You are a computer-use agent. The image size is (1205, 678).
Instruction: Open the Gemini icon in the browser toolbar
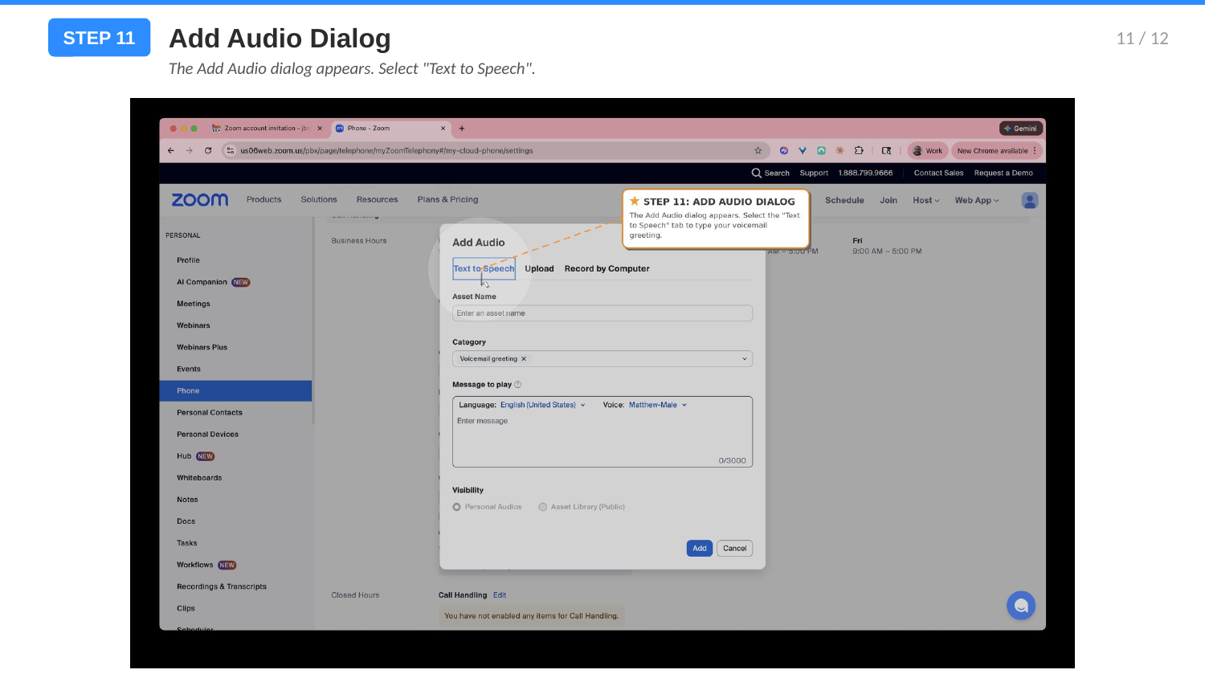point(1020,128)
